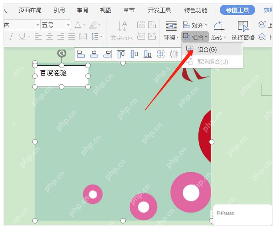The image size is (276, 229).
Task: Click floating toolbar align bottom icon
Action: pyautogui.click(x=148, y=54)
